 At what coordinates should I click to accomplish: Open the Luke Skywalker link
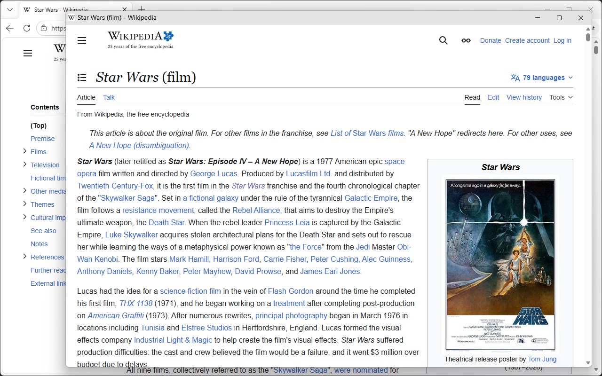pos(132,235)
